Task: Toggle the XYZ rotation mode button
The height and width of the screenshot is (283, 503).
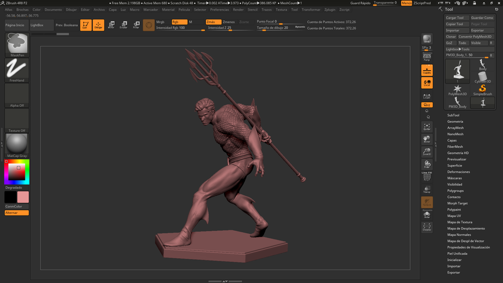Action: tap(427, 105)
